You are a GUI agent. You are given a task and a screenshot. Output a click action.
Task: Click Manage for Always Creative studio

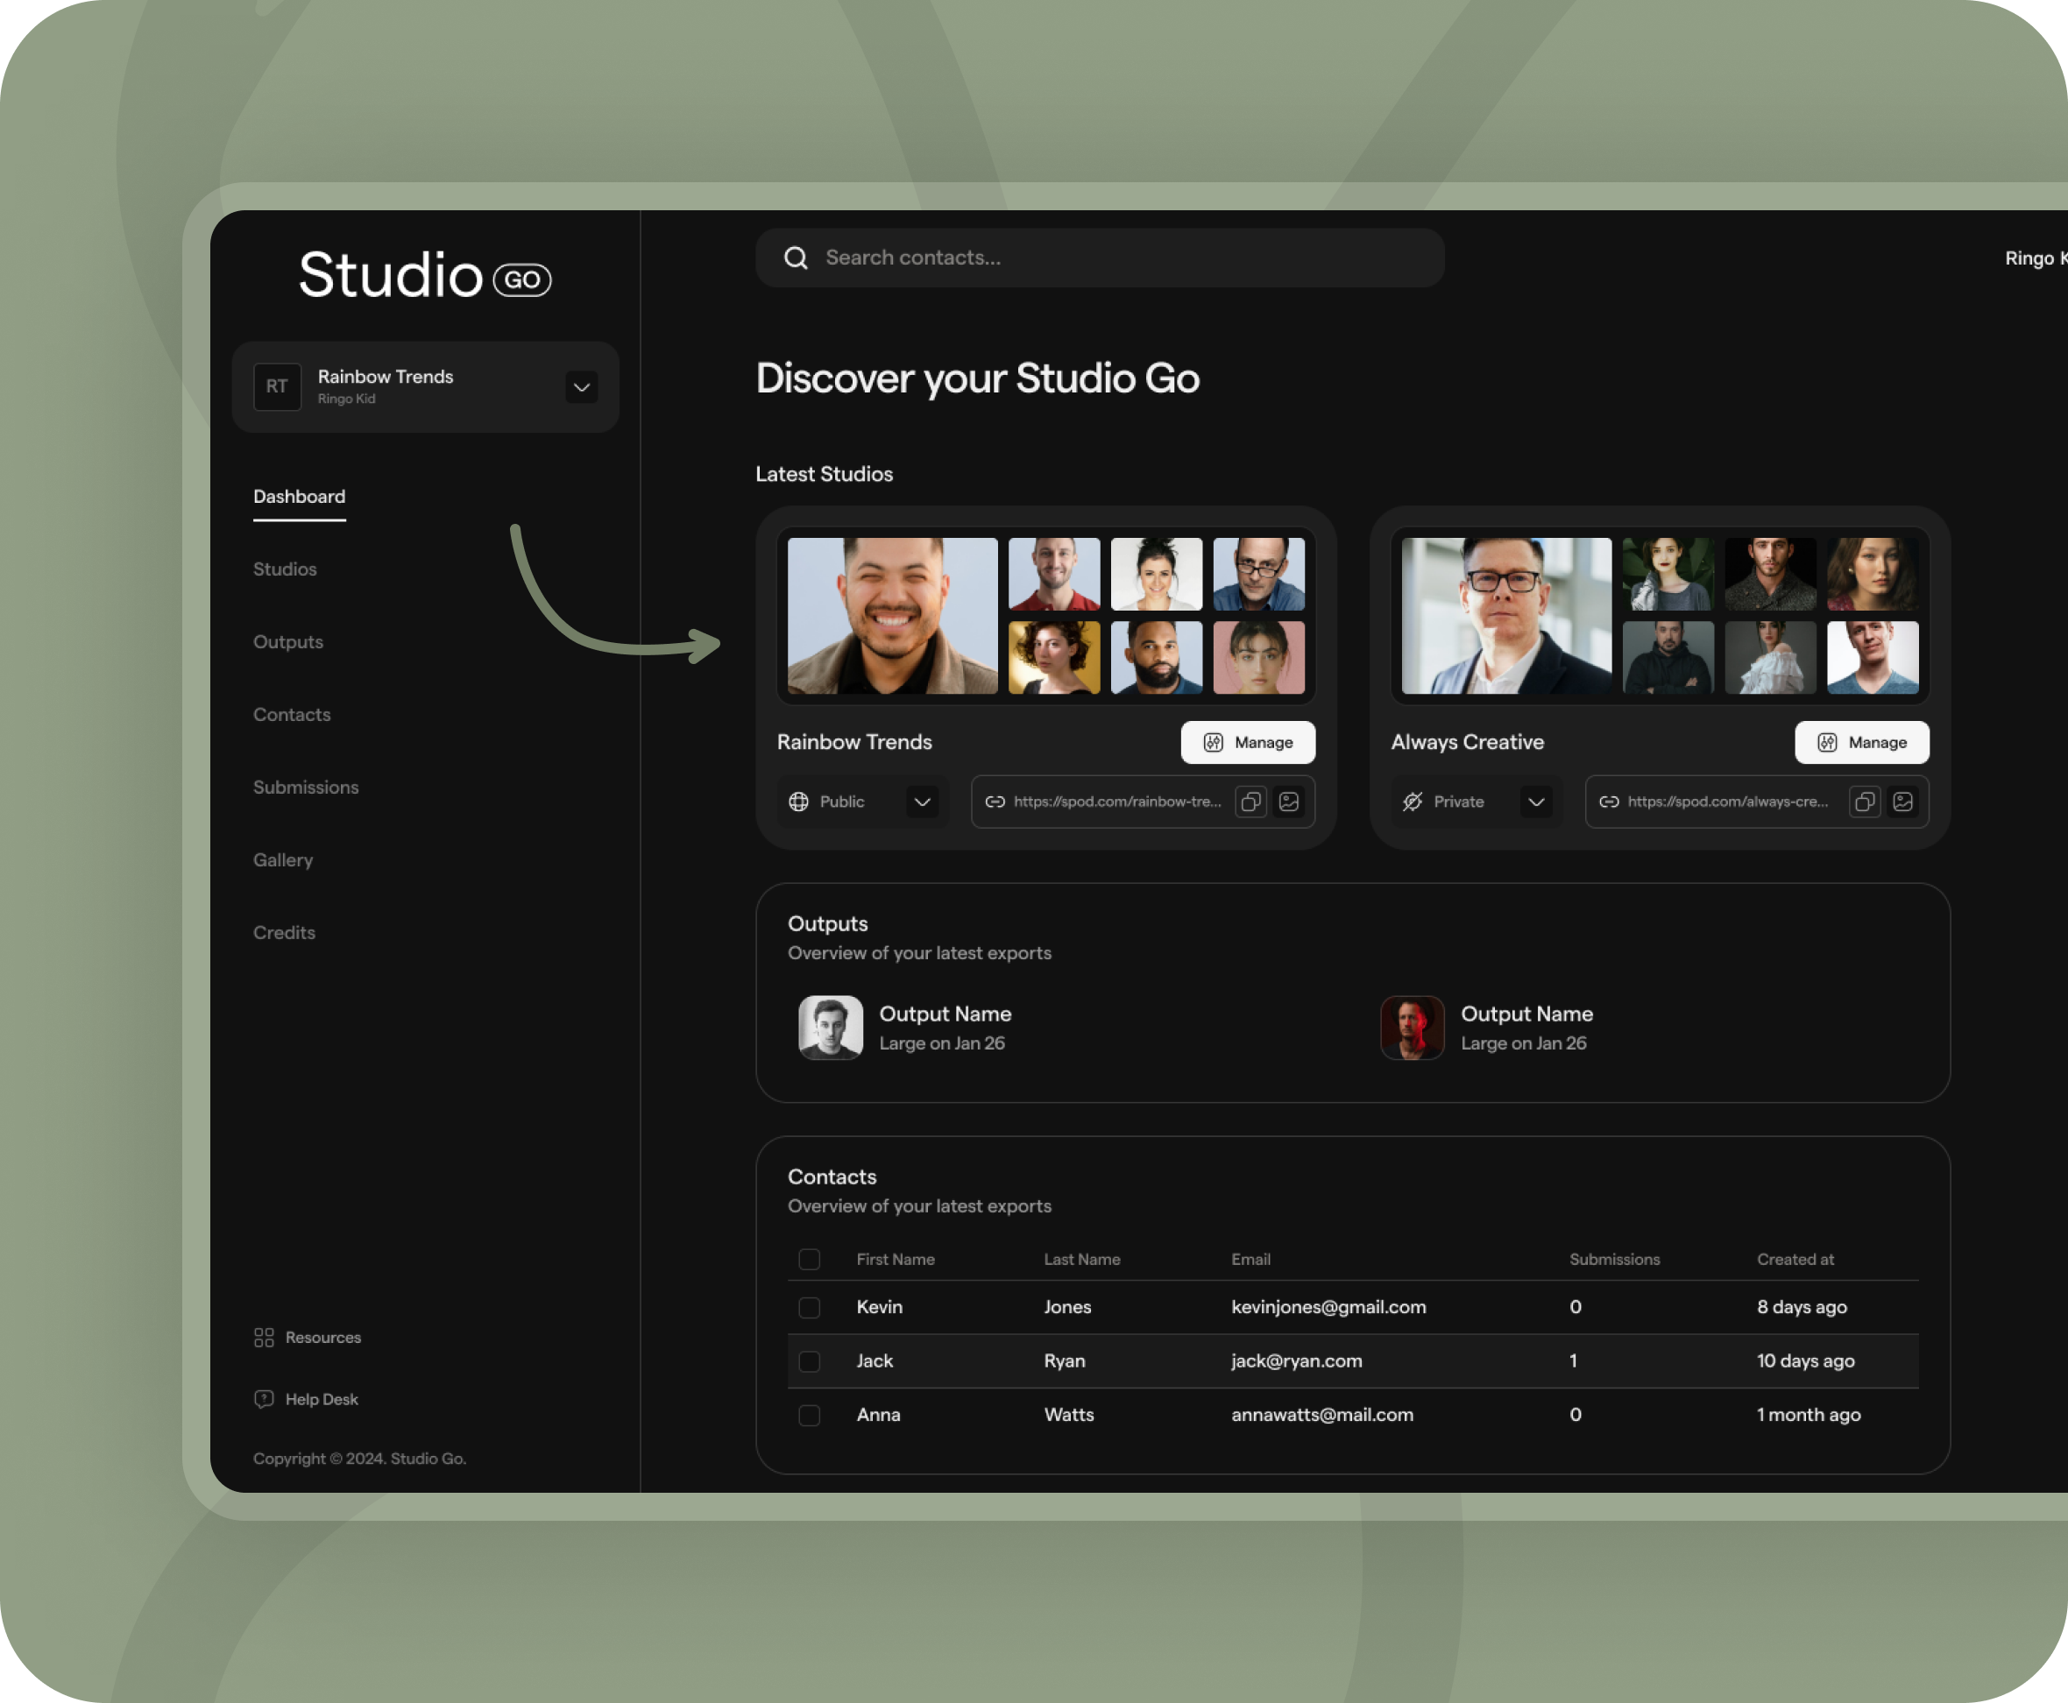pyautogui.click(x=1861, y=743)
